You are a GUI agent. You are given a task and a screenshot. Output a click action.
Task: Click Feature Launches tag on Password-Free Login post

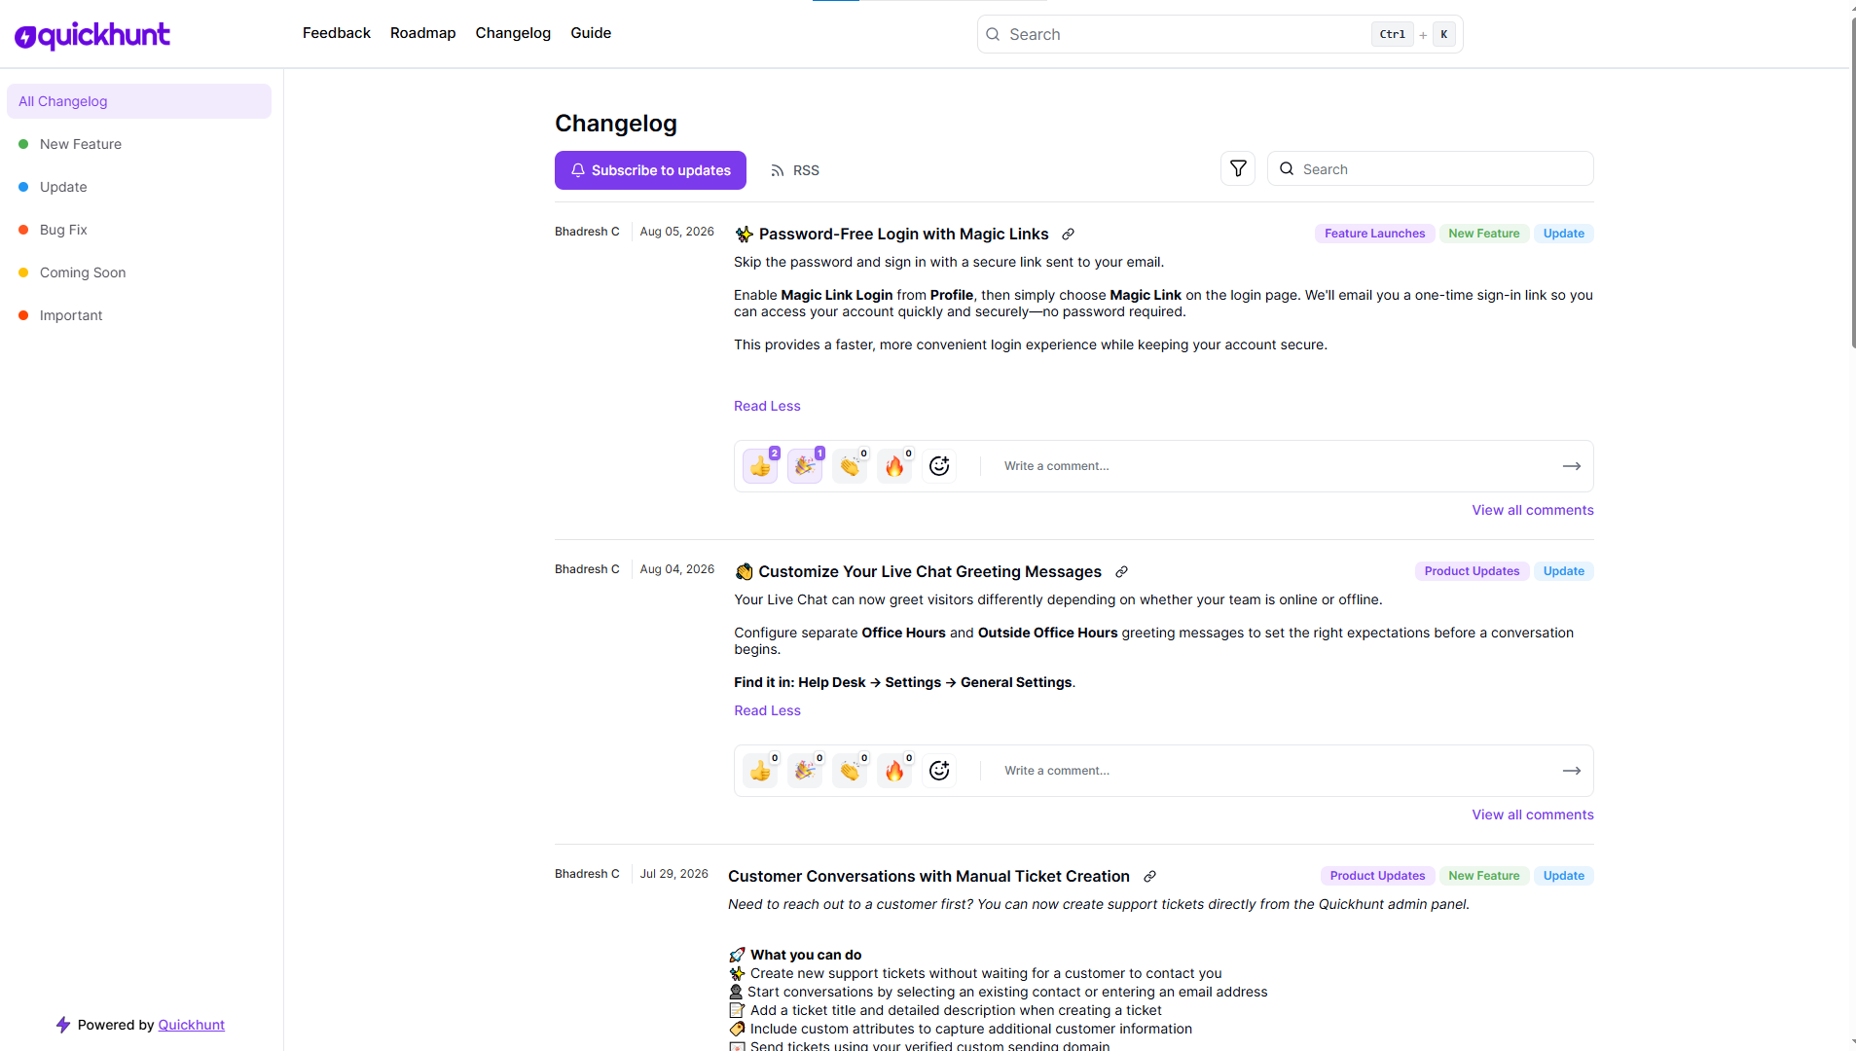[x=1374, y=234]
